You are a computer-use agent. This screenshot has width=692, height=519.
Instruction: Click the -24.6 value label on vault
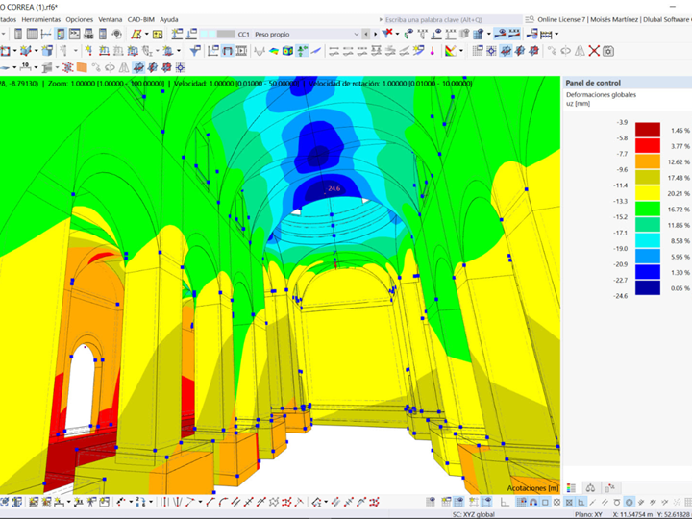pos(334,189)
